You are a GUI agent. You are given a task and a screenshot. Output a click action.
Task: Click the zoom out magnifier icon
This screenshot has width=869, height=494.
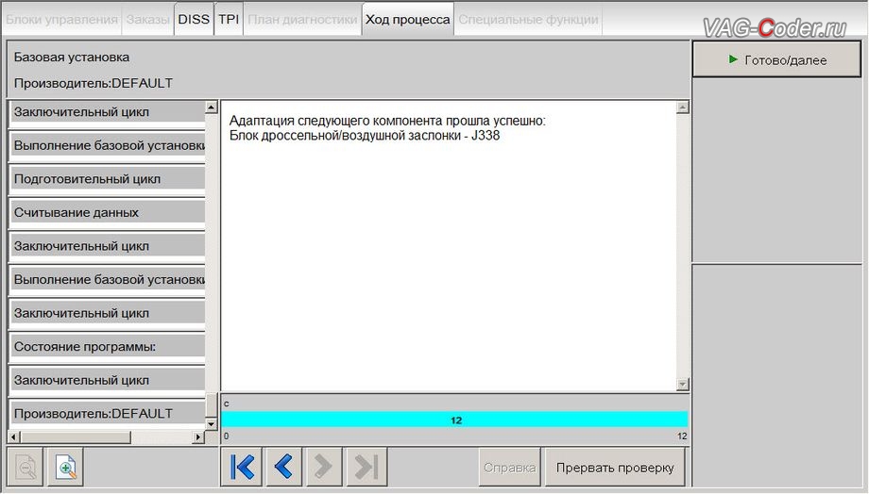click(x=26, y=468)
